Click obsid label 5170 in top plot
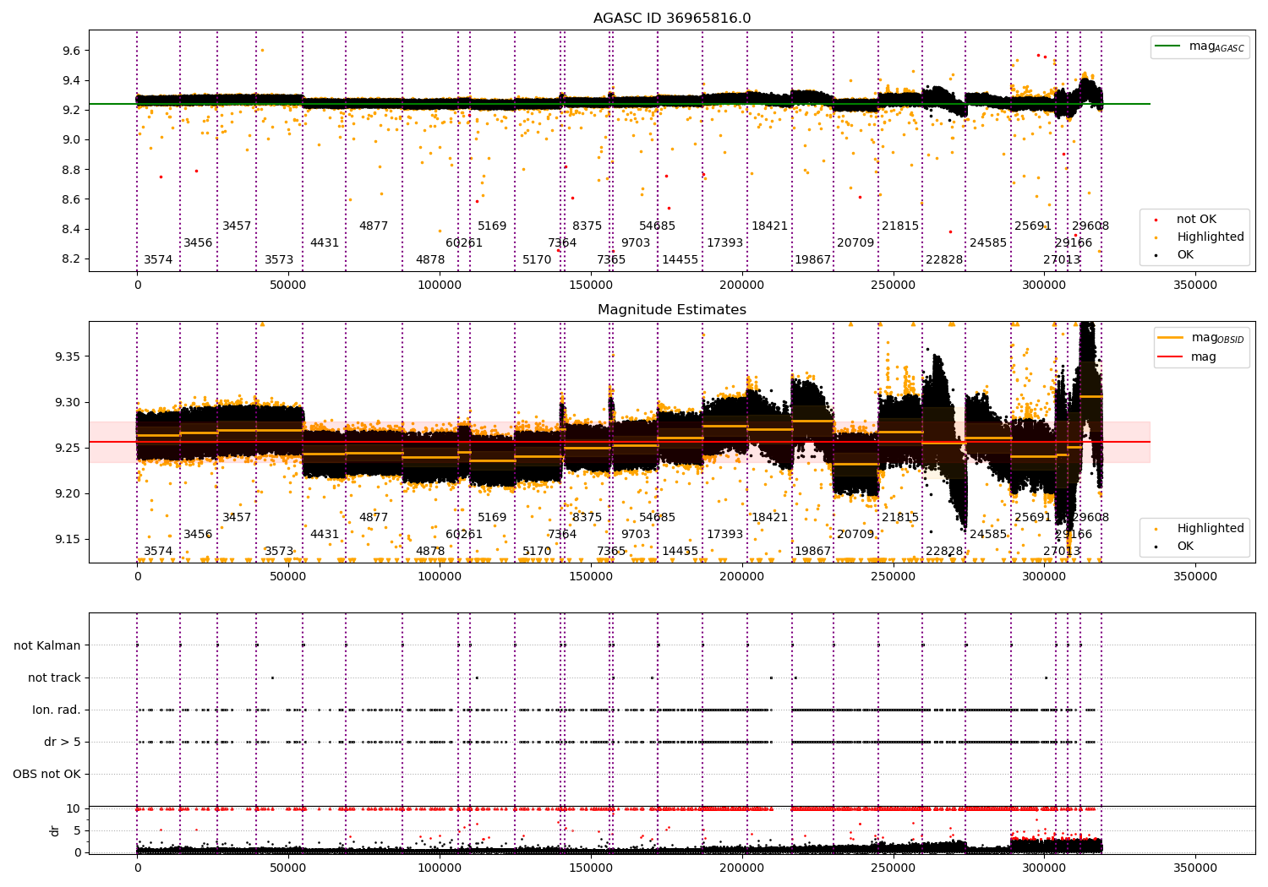 click(537, 260)
